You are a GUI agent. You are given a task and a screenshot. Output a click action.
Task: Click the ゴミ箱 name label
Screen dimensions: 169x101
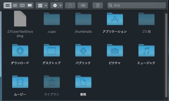pyautogui.click(x=146, y=32)
